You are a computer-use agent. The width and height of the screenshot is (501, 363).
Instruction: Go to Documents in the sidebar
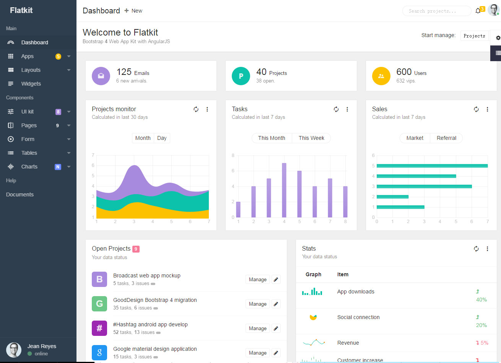[20, 194]
